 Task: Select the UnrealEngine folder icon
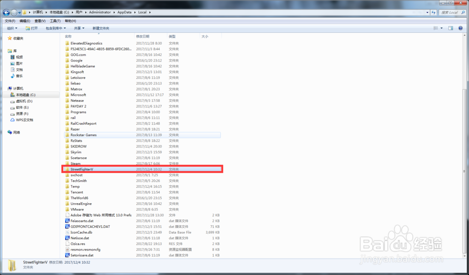pyautogui.click(x=67, y=204)
